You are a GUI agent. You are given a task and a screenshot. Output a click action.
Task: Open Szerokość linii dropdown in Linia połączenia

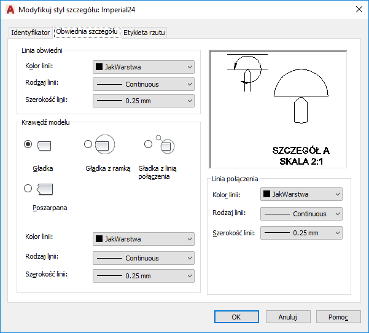pos(301,233)
